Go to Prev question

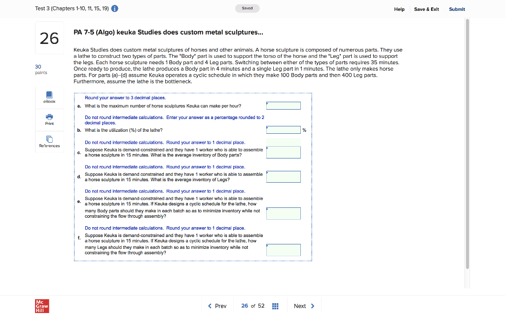(217, 306)
